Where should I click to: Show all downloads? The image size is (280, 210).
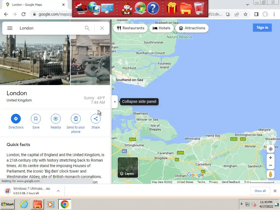tap(260, 191)
